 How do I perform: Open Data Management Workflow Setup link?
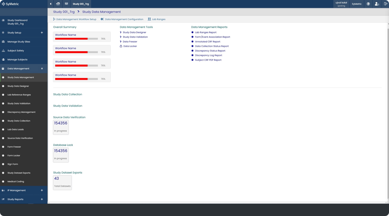tap(76, 19)
